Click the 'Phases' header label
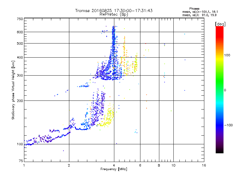 (194, 9)
